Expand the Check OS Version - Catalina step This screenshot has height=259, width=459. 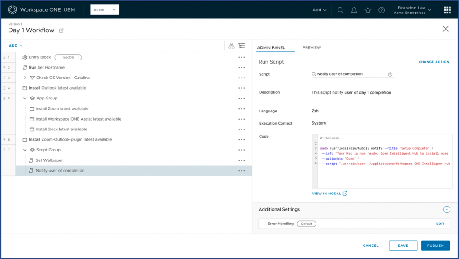pos(25,78)
